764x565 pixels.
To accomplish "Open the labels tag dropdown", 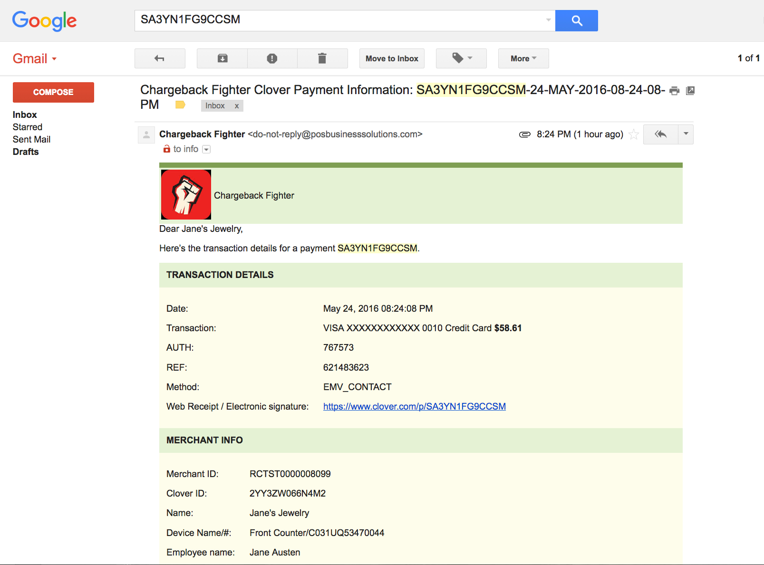I will [x=461, y=58].
